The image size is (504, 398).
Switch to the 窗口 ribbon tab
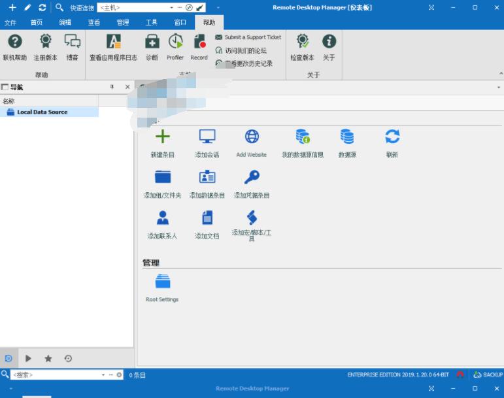click(x=180, y=22)
